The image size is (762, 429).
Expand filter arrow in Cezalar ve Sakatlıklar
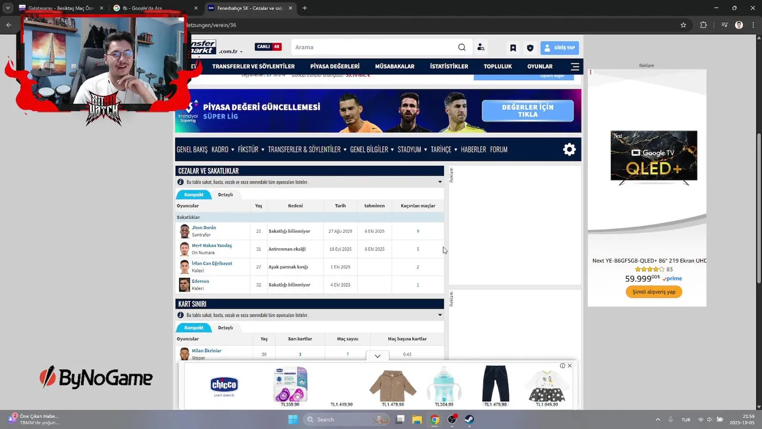click(x=440, y=182)
